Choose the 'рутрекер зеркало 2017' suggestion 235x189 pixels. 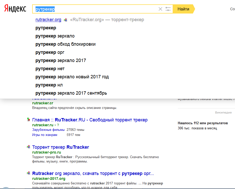point(61,60)
